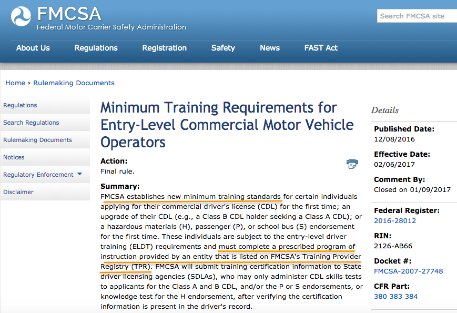Click the underlined text Registry (TPR)

coord(126,267)
